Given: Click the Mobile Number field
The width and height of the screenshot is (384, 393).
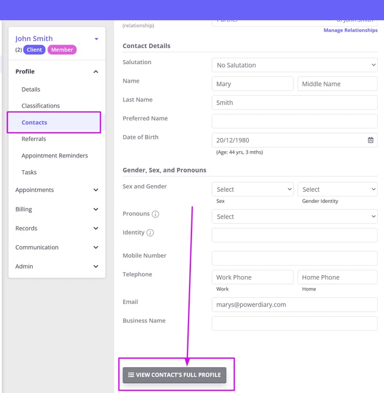Looking at the screenshot, I should coord(294,258).
